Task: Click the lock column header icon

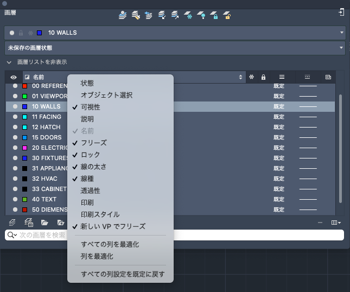Action: click(263, 77)
